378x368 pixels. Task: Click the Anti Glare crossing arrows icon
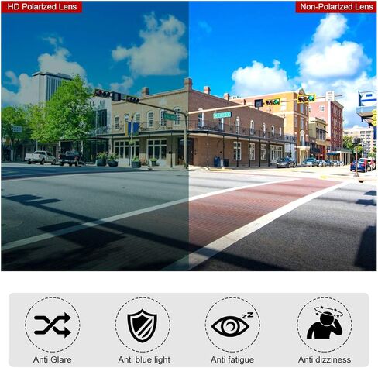(53, 325)
